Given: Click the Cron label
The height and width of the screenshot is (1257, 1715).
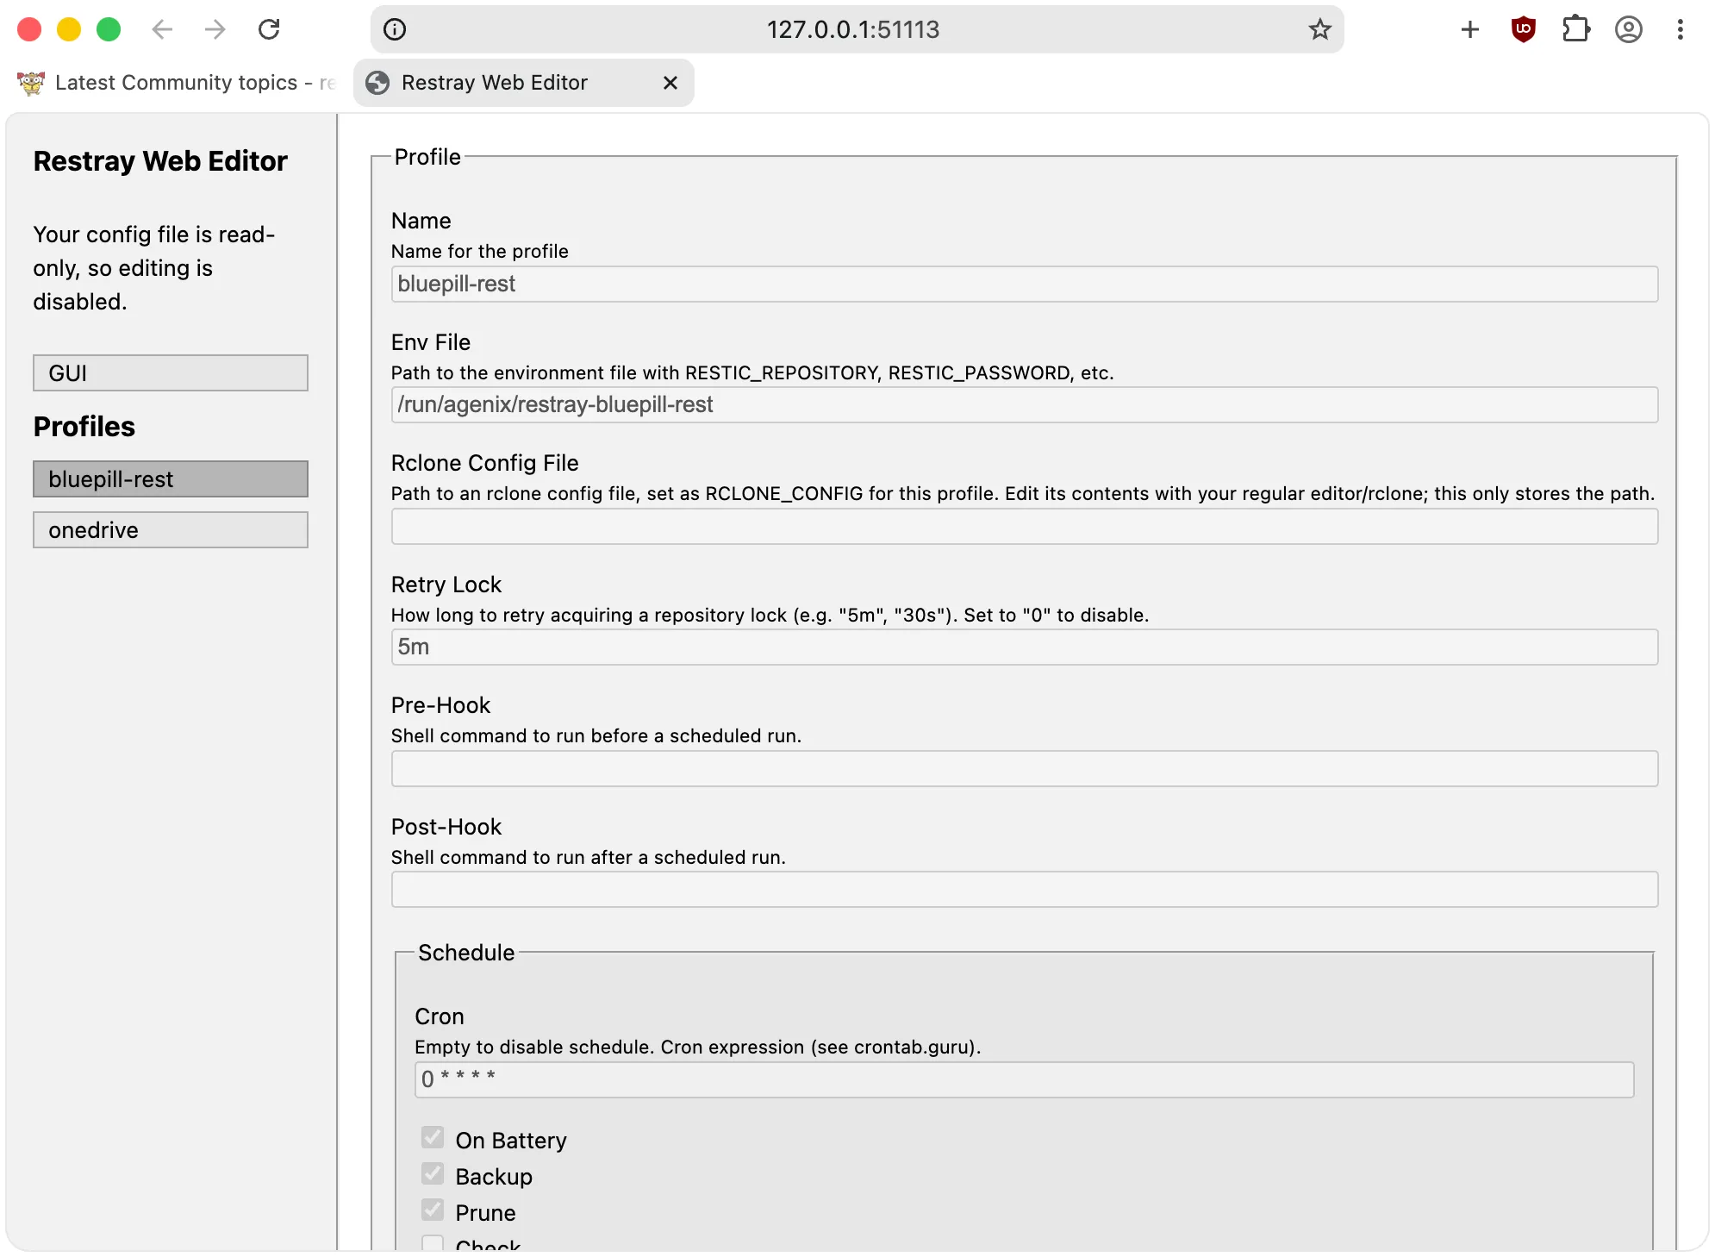Looking at the screenshot, I should 440,1016.
